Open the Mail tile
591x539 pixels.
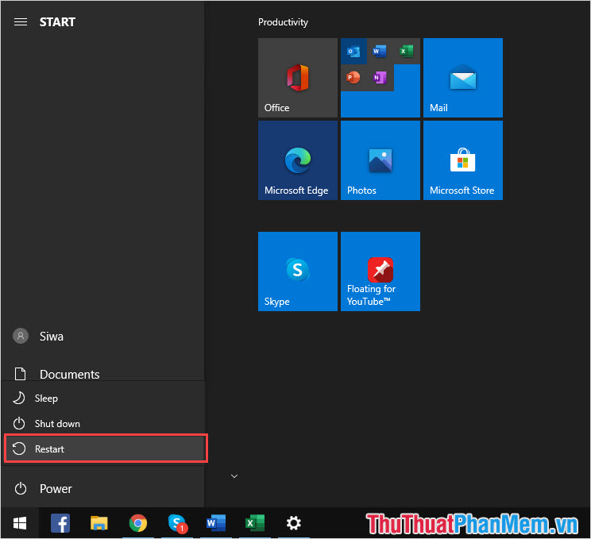(463, 78)
